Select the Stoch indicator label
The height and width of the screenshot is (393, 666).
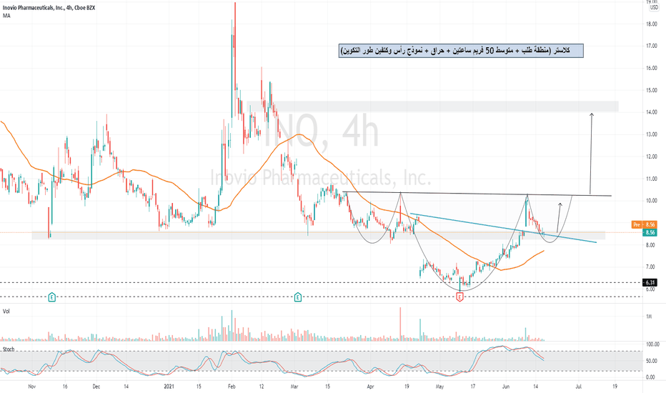click(9, 349)
